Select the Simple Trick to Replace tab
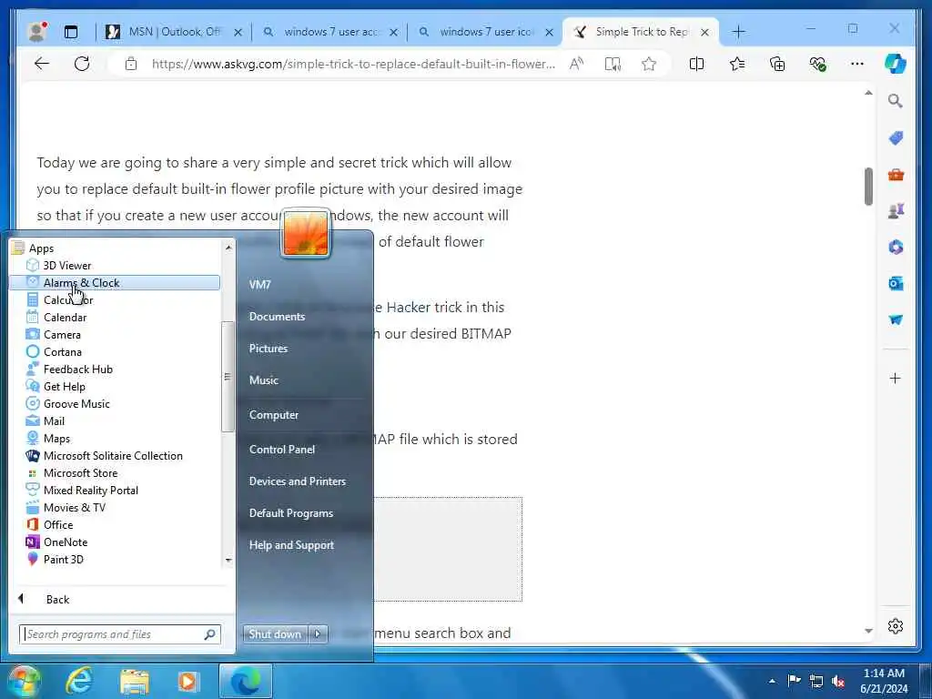The height and width of the screenshot is (699, 932). click(x=639, y=32)
